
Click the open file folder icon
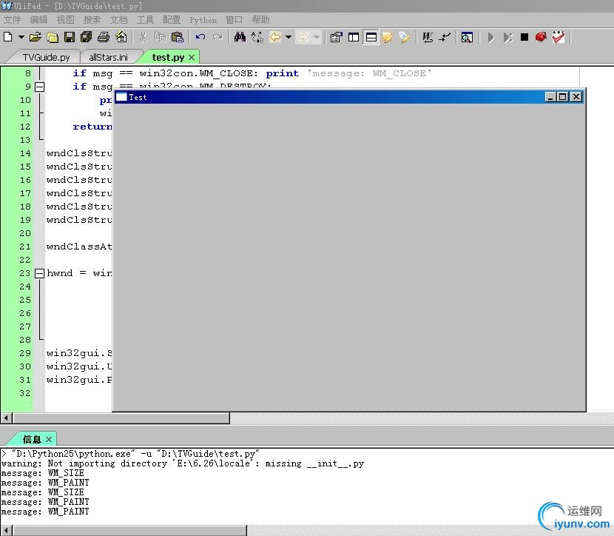click(x=36, y=37)
